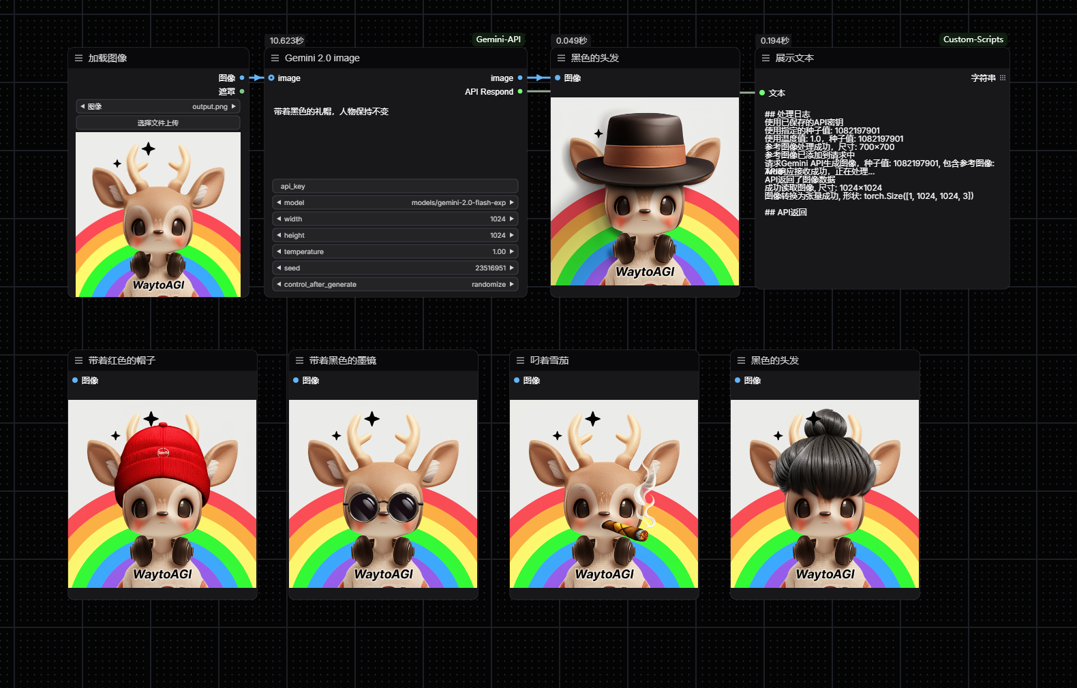Click 图像 input port on 带着黑色的墨镜 node

point(296,380)
